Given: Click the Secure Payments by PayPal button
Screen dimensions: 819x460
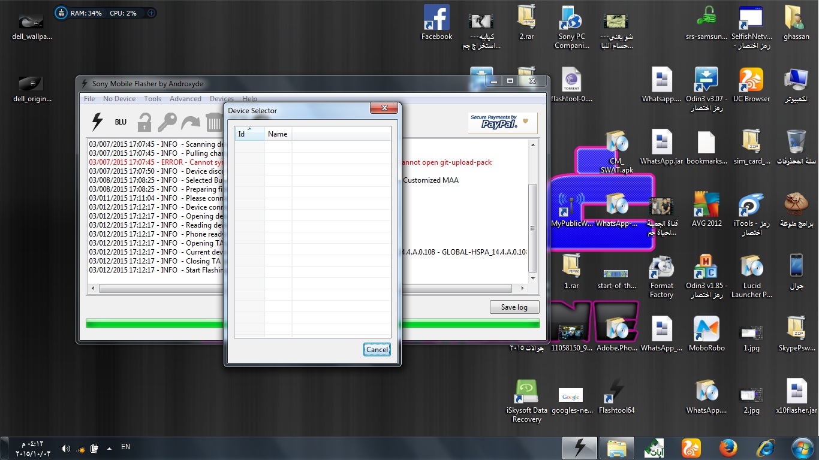Looking at the screenshot, I should point(502,123).
